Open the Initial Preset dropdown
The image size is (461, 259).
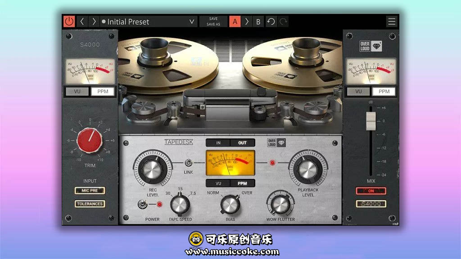[x=149, y=22]
